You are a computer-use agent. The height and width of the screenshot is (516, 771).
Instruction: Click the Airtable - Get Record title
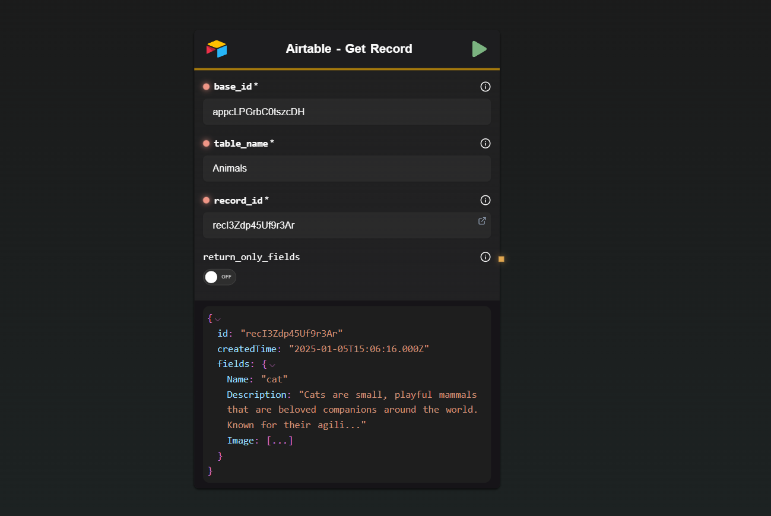pos(349,49)
